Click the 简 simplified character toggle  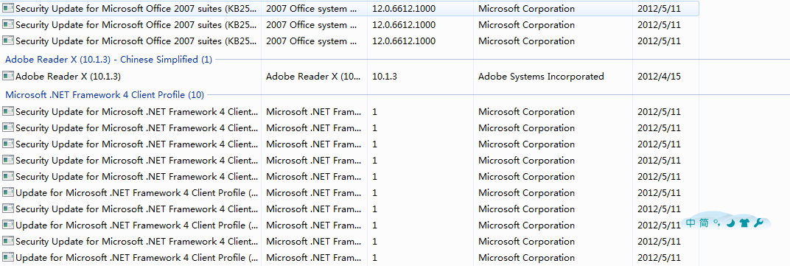[x=704, y=223]
